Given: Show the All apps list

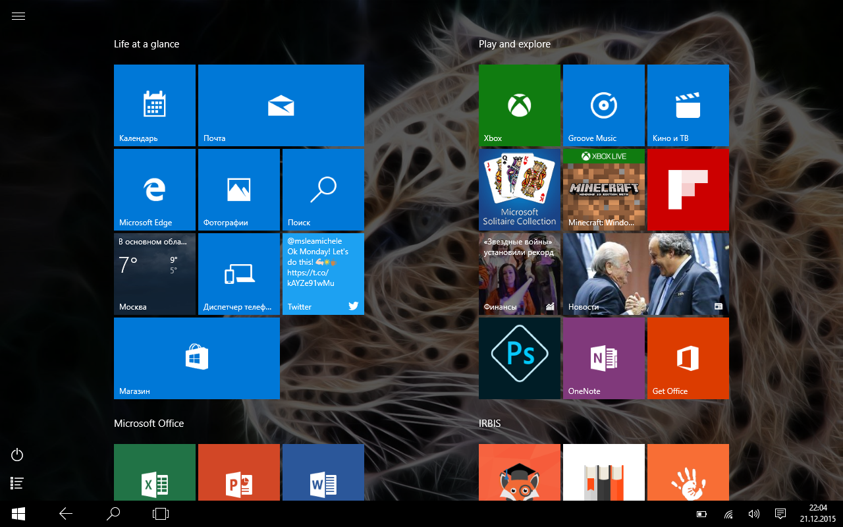Looking at the screenshot, I should pyautogui.click(x=18, y=484).
